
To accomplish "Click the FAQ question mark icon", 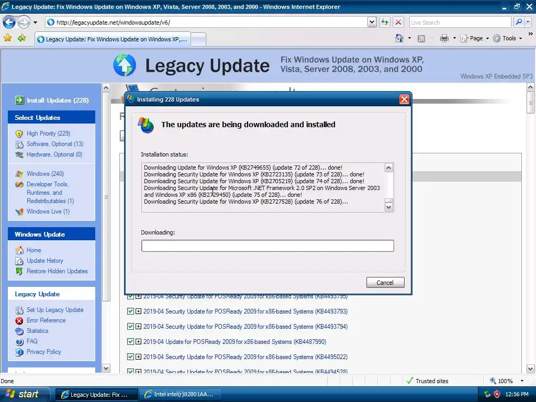I will pyautogui.click(x=19, y=341).
